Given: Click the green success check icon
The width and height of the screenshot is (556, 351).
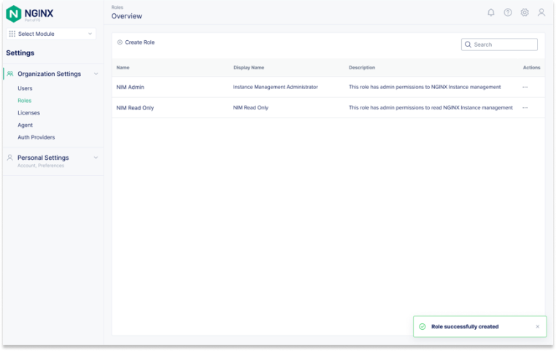Looking at the screenshot, I should coord(422,326).
